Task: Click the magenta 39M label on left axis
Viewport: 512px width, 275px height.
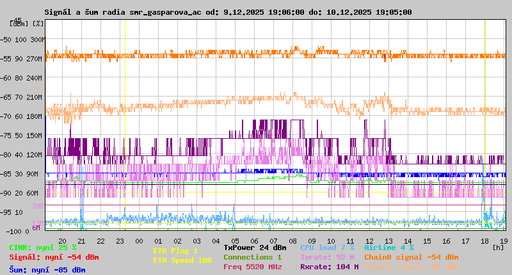Action: pyautogui.click(x=38, y=206)
